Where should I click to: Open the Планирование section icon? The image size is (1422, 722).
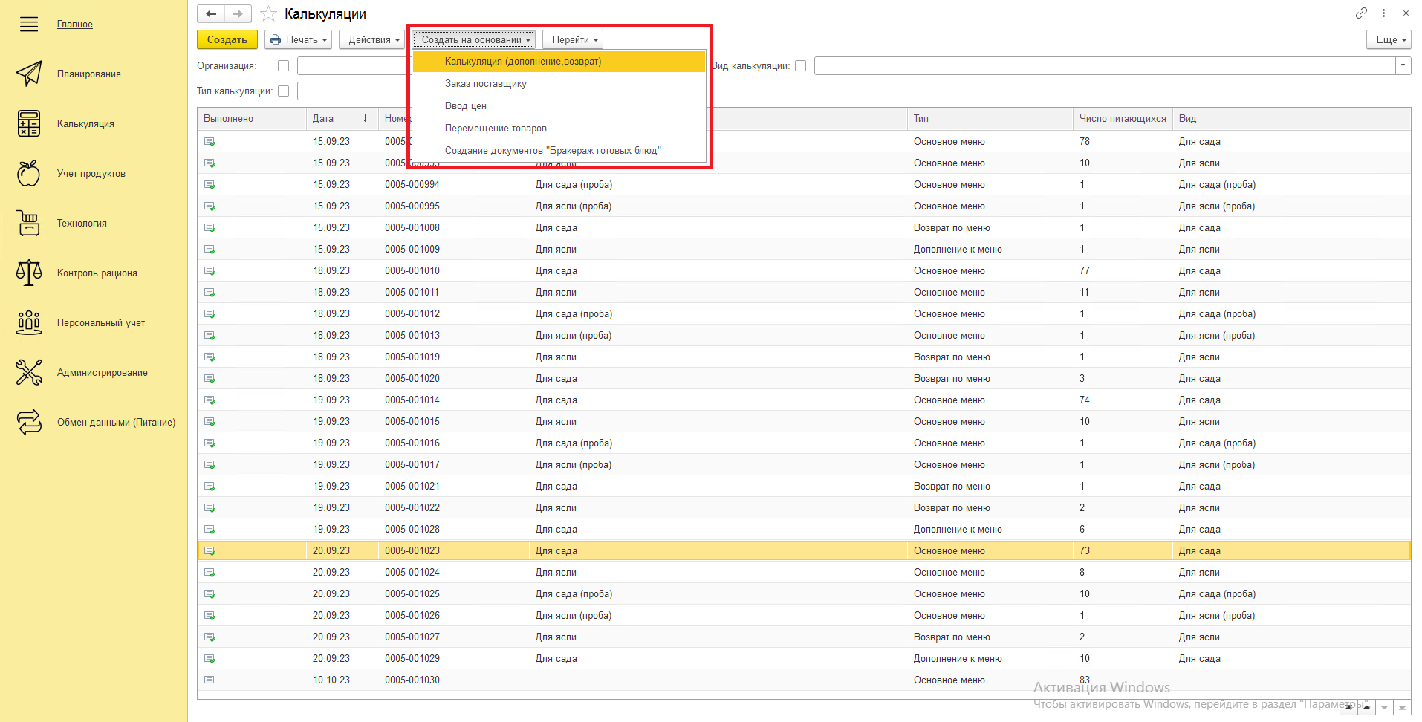29,74
